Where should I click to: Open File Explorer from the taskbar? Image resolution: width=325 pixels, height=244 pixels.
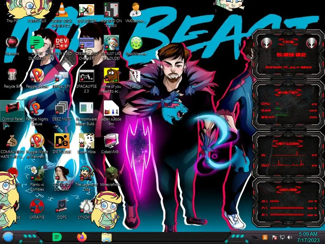tap(107, 237)
